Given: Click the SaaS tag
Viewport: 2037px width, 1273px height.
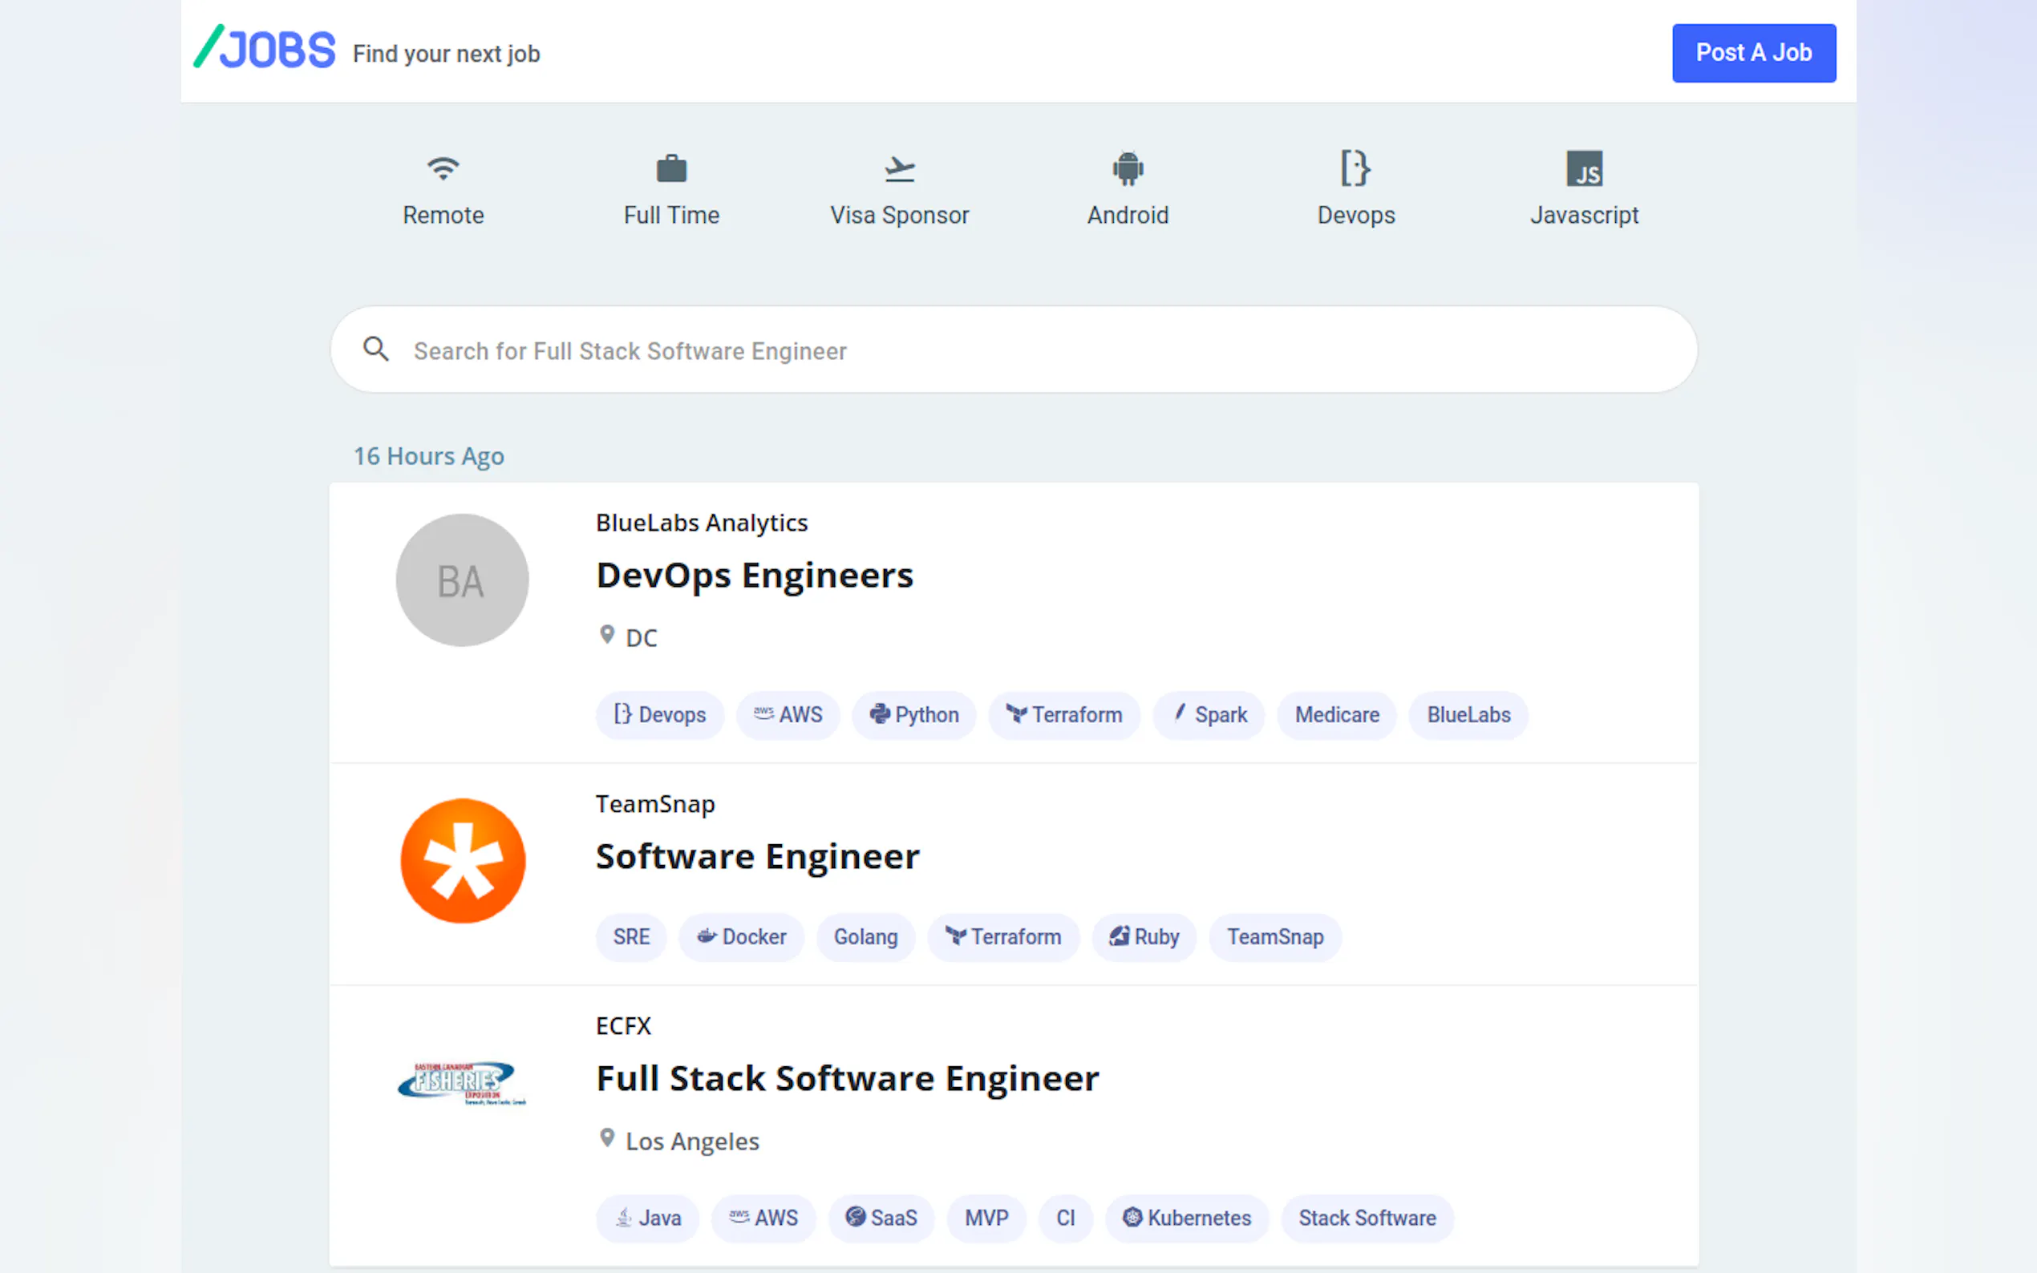Looking at the screenshot, I should point(881,1218).
